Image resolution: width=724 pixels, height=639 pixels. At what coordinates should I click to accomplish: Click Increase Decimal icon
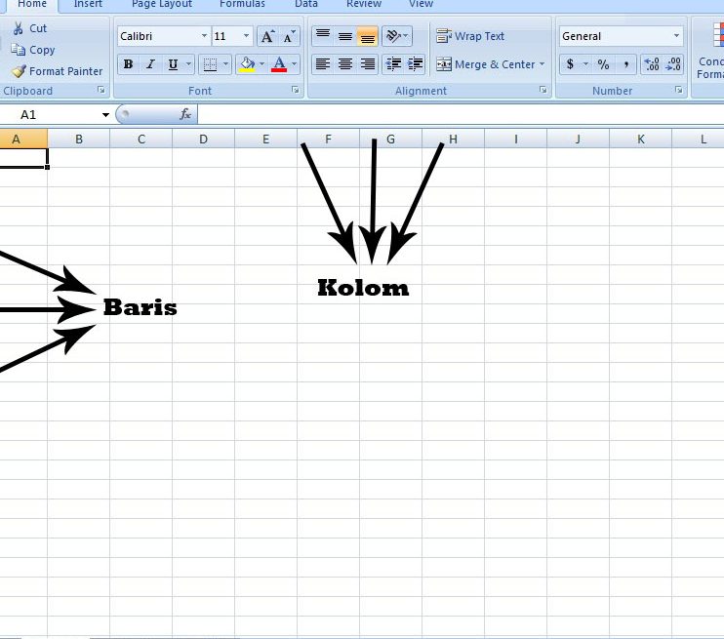(x=652, y=64)
